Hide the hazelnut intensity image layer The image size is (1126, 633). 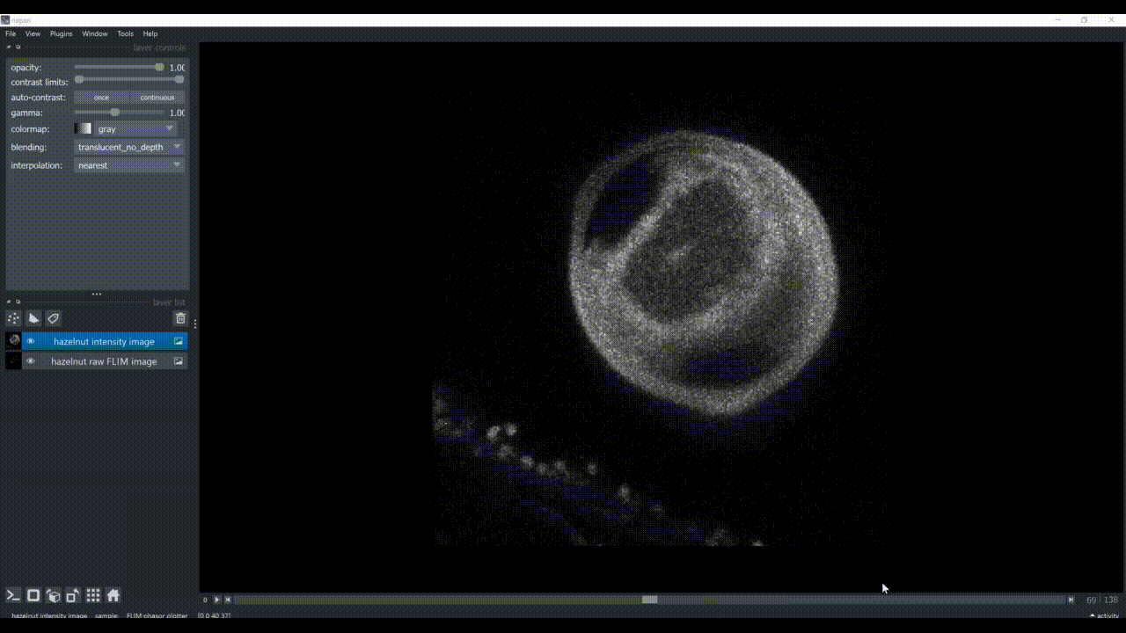[x=30, y=341]
